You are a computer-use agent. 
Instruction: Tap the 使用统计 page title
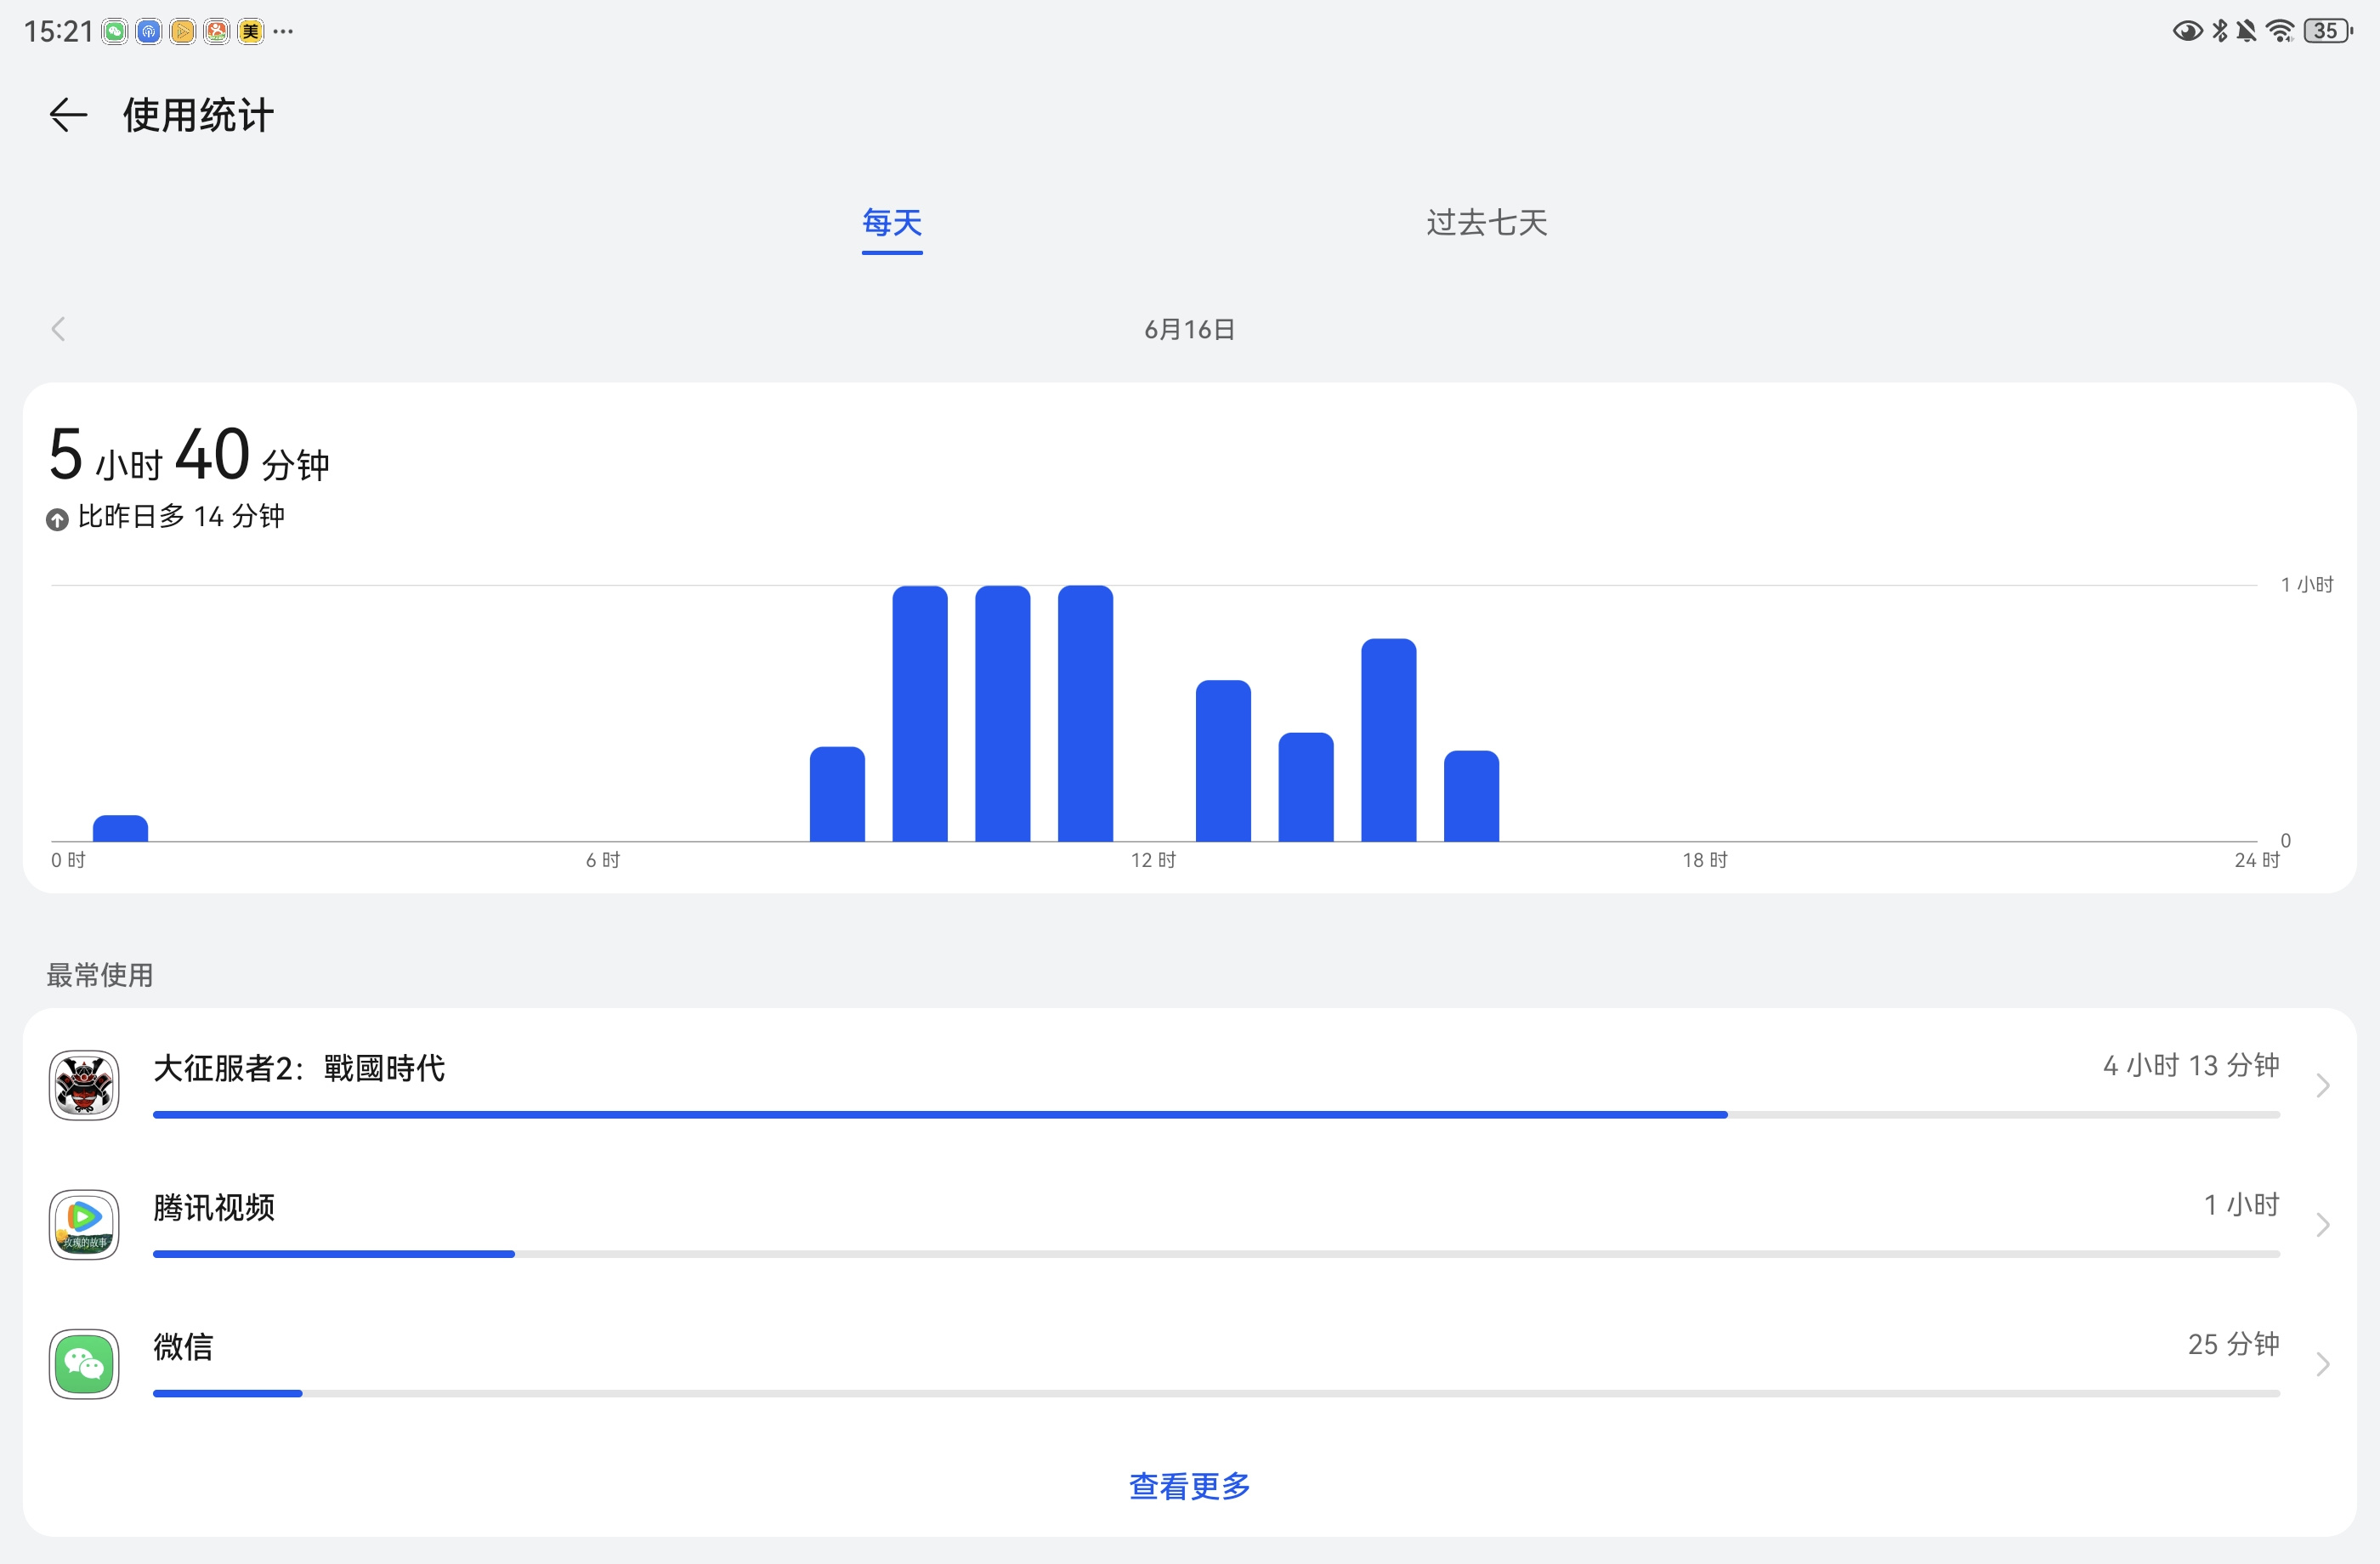pos(198,115)
